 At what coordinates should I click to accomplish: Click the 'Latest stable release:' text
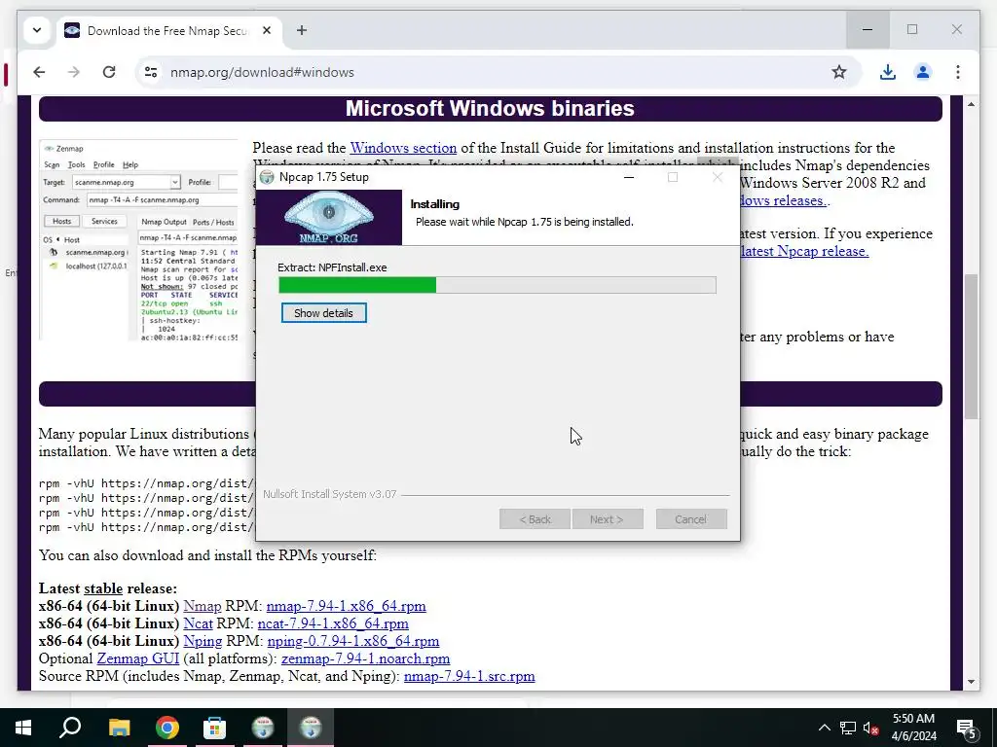108,588
